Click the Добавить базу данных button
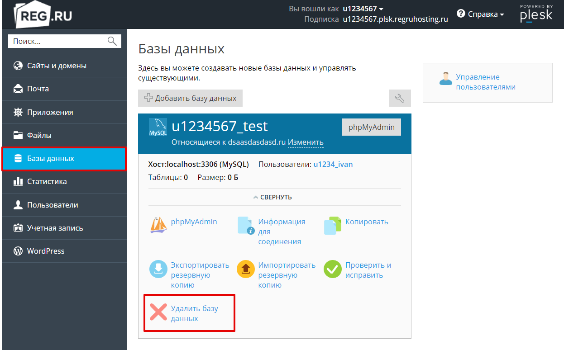 pyautogui.click(x=190, y=98)
